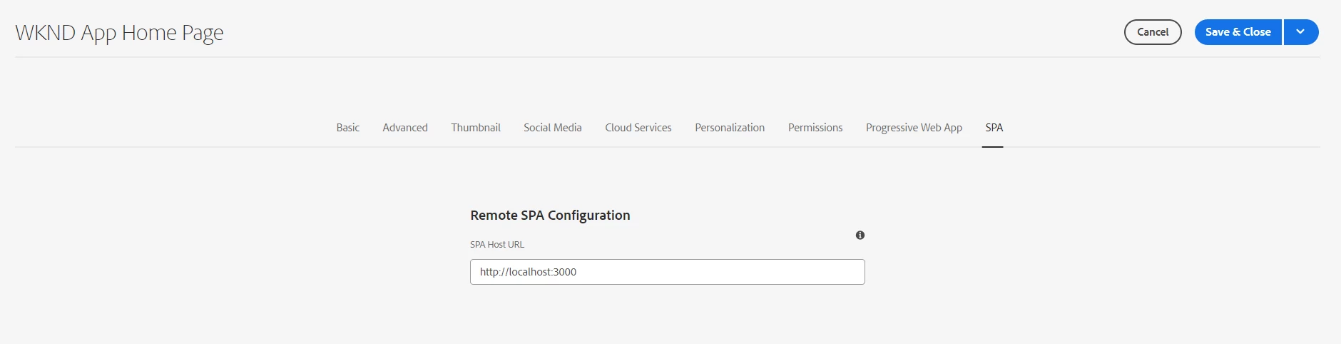1341x344 pixels.
Task: Click the info icon above the SPA Host URL field
Action: point(860,235)
